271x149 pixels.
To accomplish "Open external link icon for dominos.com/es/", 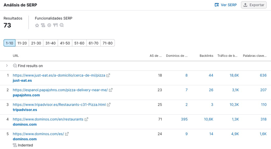I will (x=67, y=134).
